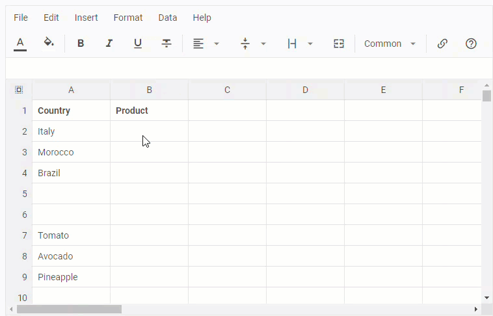Select the 'Pineapple' cell
The image size is (493, 316).
pos(72,277)
